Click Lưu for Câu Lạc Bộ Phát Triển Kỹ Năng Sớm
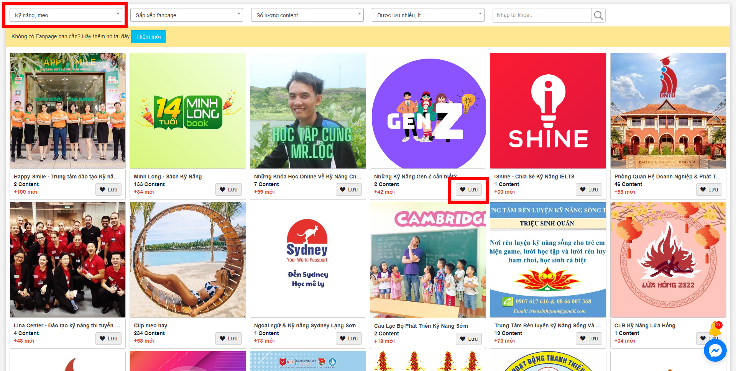Viewport: 736px width, 371px height. tap(469, 339)
